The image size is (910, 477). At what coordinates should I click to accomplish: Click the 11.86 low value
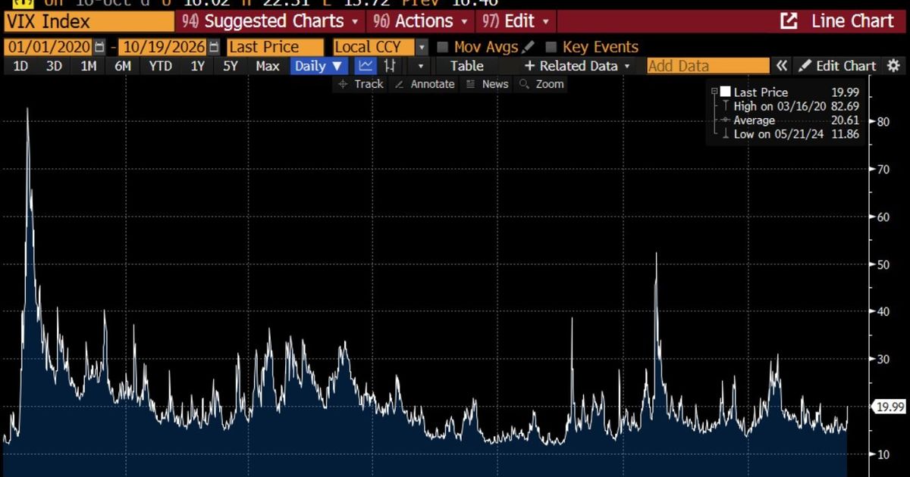846,134
